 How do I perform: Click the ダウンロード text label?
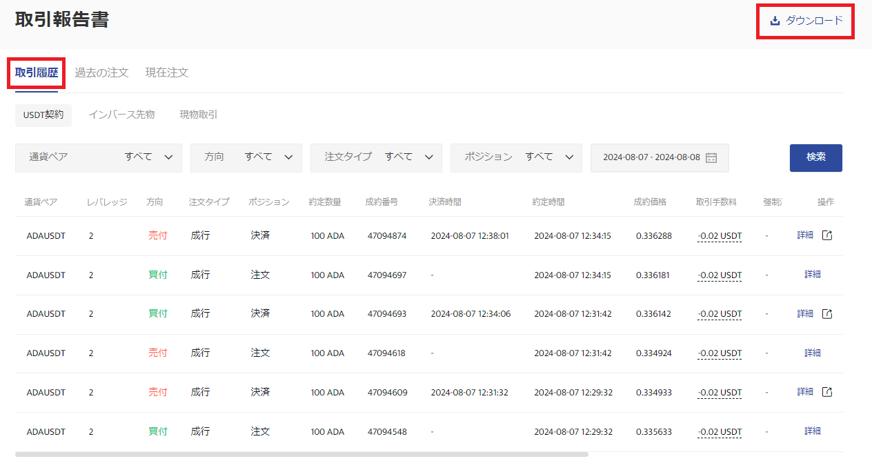pos(814,21)
